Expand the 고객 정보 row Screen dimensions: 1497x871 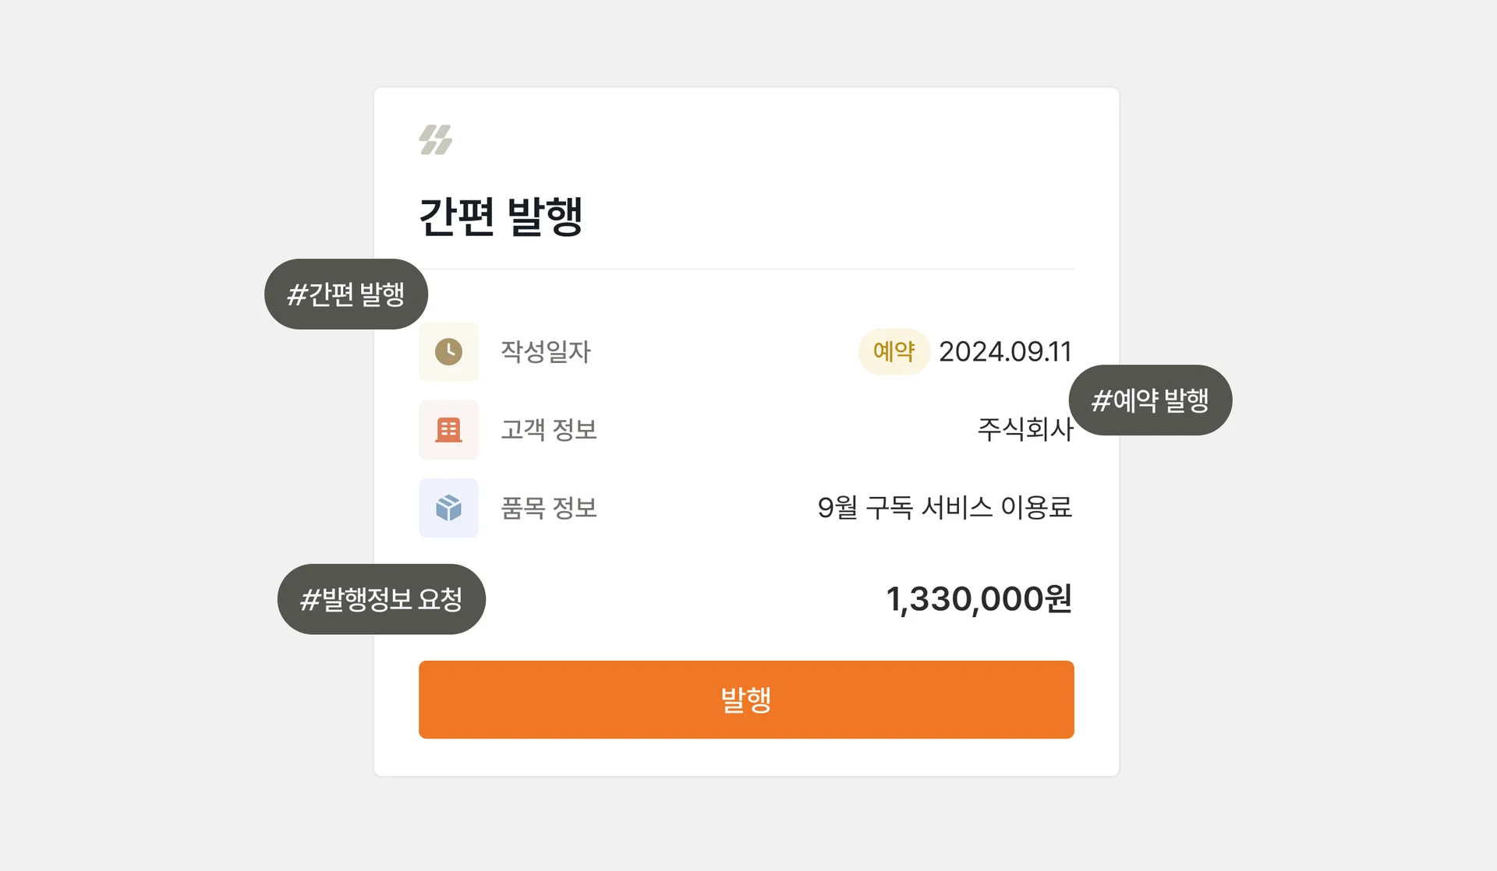[548, 429]
